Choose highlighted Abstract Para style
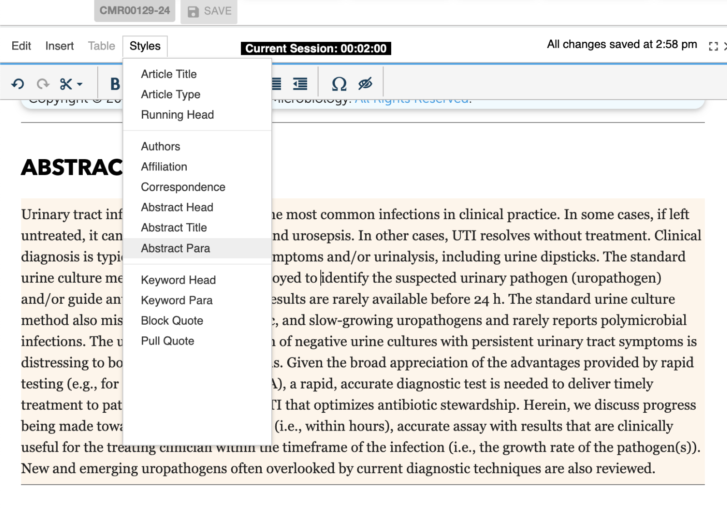The width and height of the screenshot is (727, 516). 197,248
